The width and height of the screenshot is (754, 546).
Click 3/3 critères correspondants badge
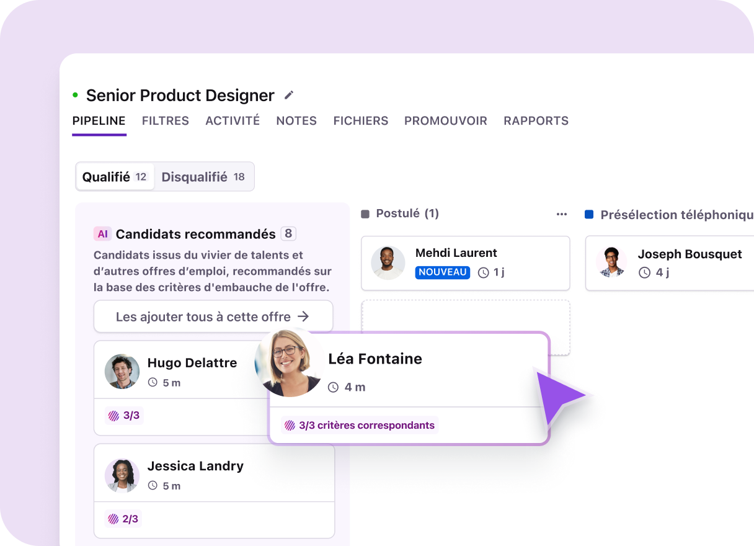click(360, 426)
